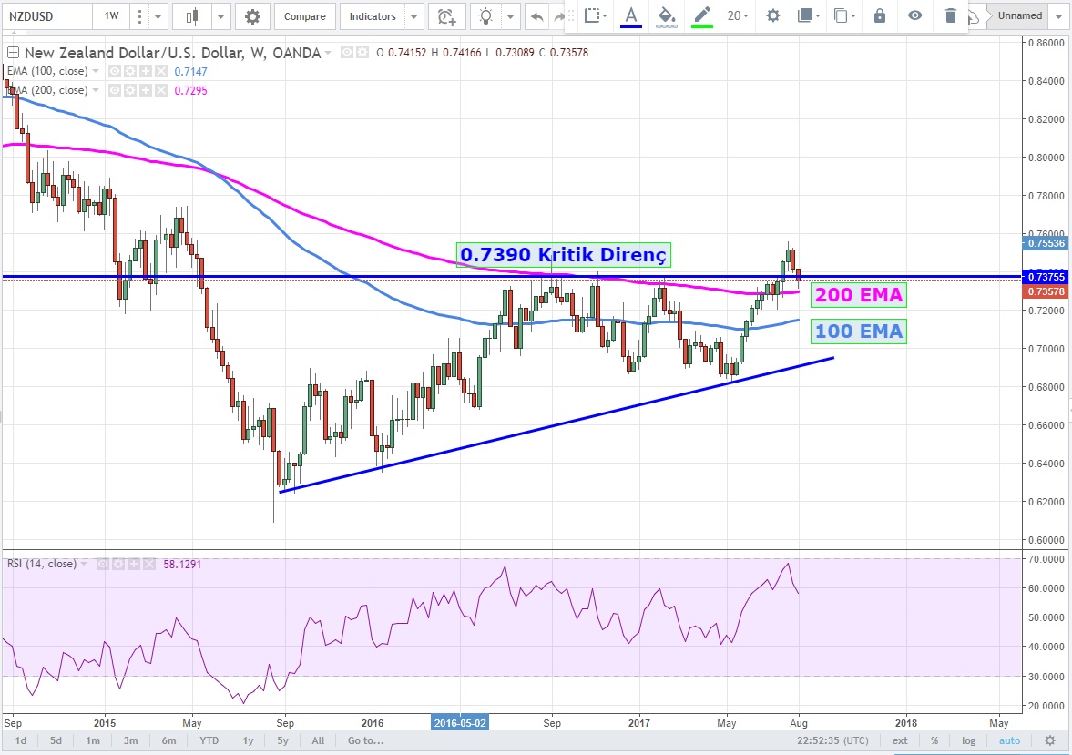Enable percentage scale button
The height and width of the screenshot is (755, 1072).
point(934,740)
